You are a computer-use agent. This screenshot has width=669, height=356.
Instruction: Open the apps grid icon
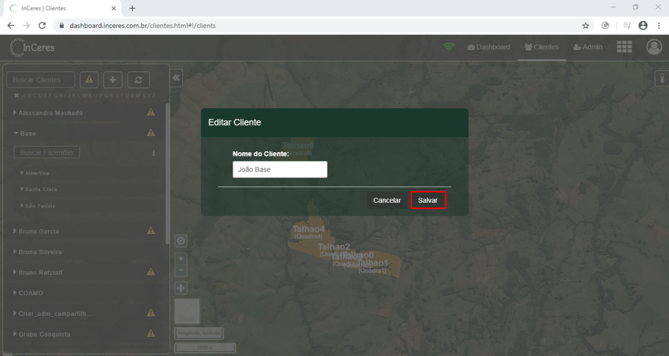coord(624,47)
